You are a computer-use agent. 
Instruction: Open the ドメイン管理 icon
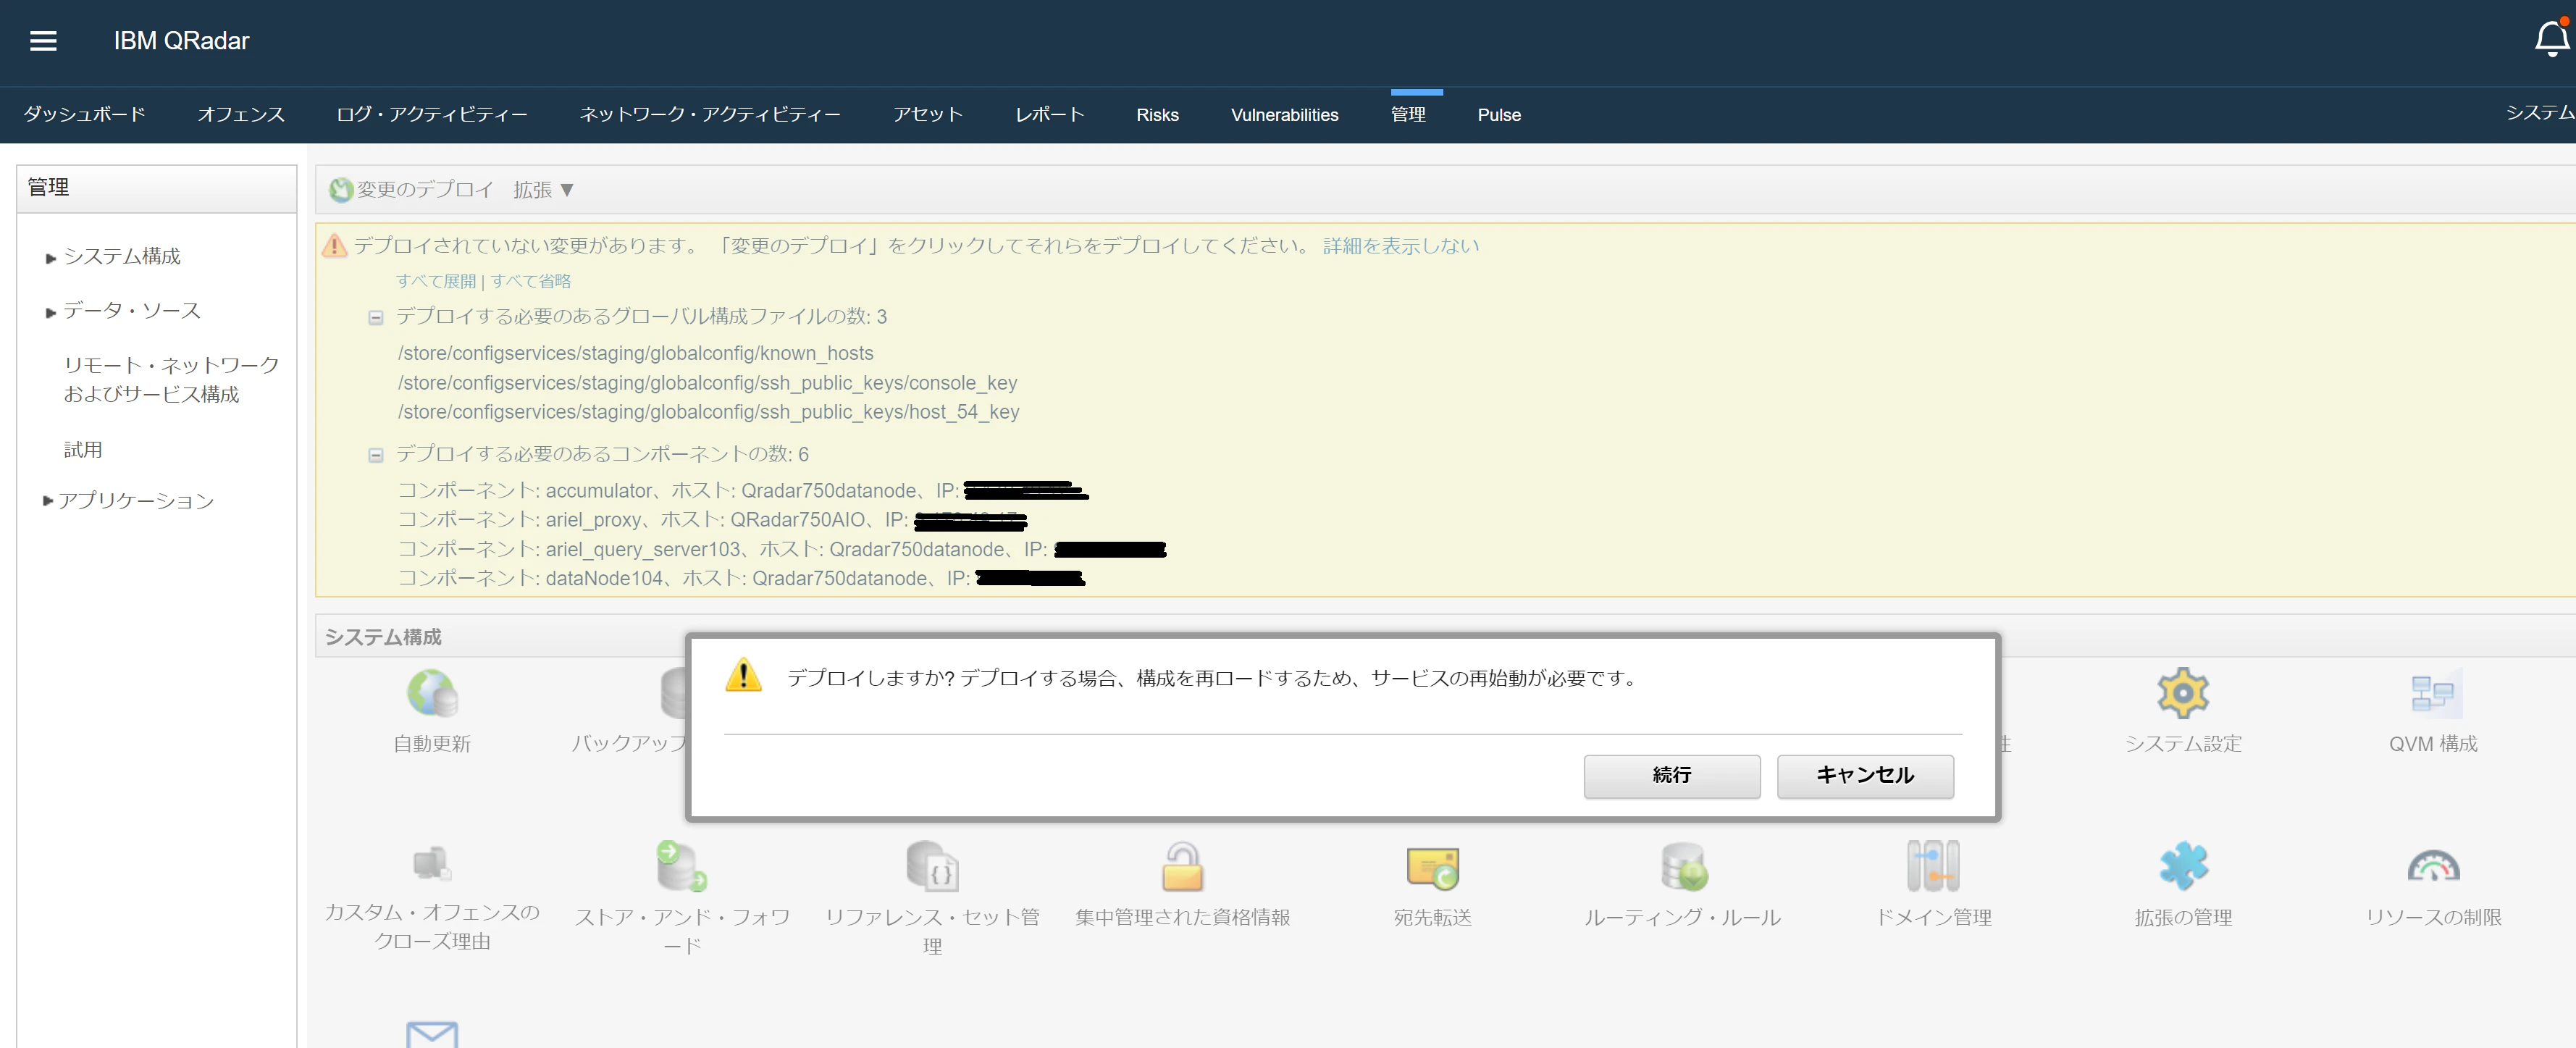coord(1933,866)
